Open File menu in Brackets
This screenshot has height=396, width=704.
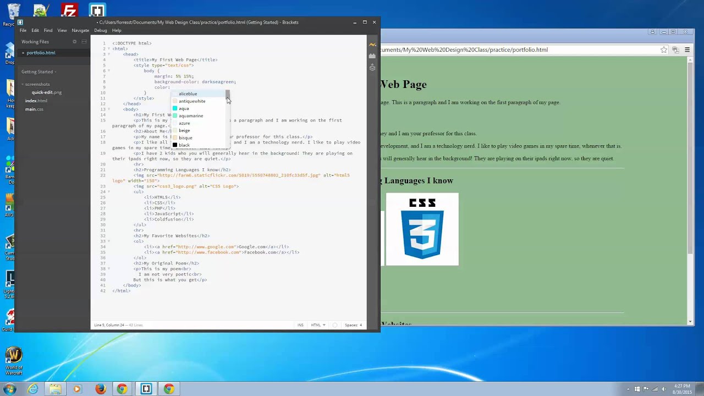coord(23,30)
